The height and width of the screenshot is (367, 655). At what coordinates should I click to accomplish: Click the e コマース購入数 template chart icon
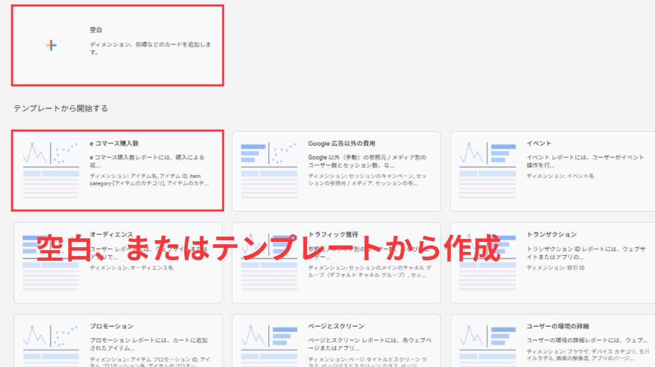pos(51,170)
